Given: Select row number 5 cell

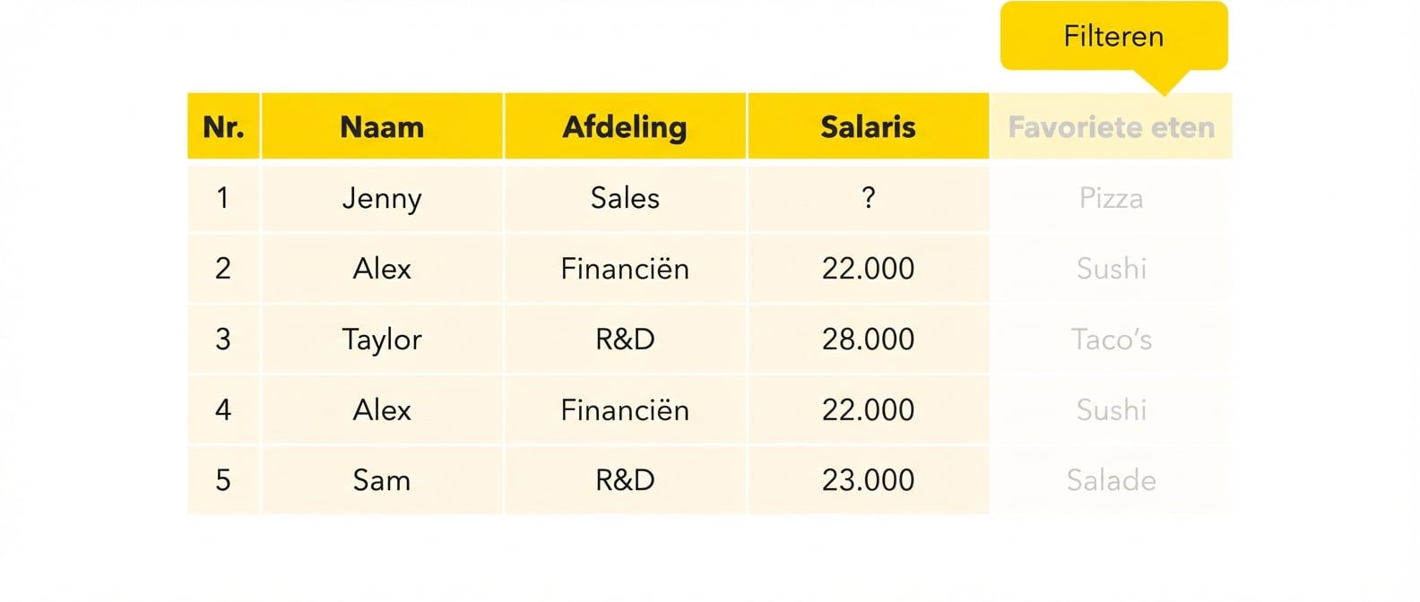Looking at the screenshot, I should coord(223,480).
